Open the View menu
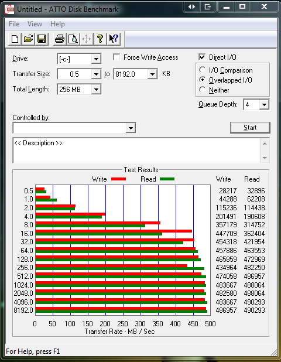 [x=35, y=24]
